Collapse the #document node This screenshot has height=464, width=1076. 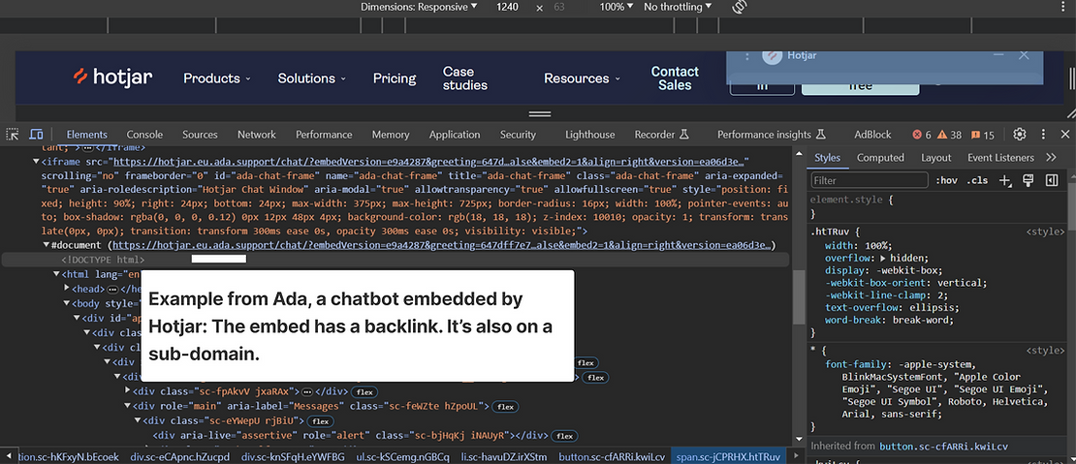[46, 245]
